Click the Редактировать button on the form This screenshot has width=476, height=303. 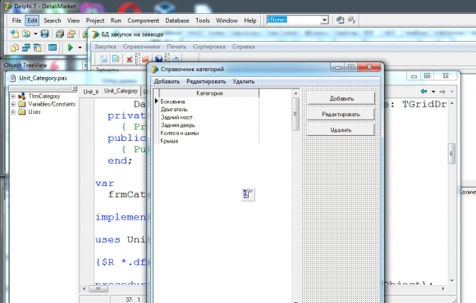click(341, 114)
